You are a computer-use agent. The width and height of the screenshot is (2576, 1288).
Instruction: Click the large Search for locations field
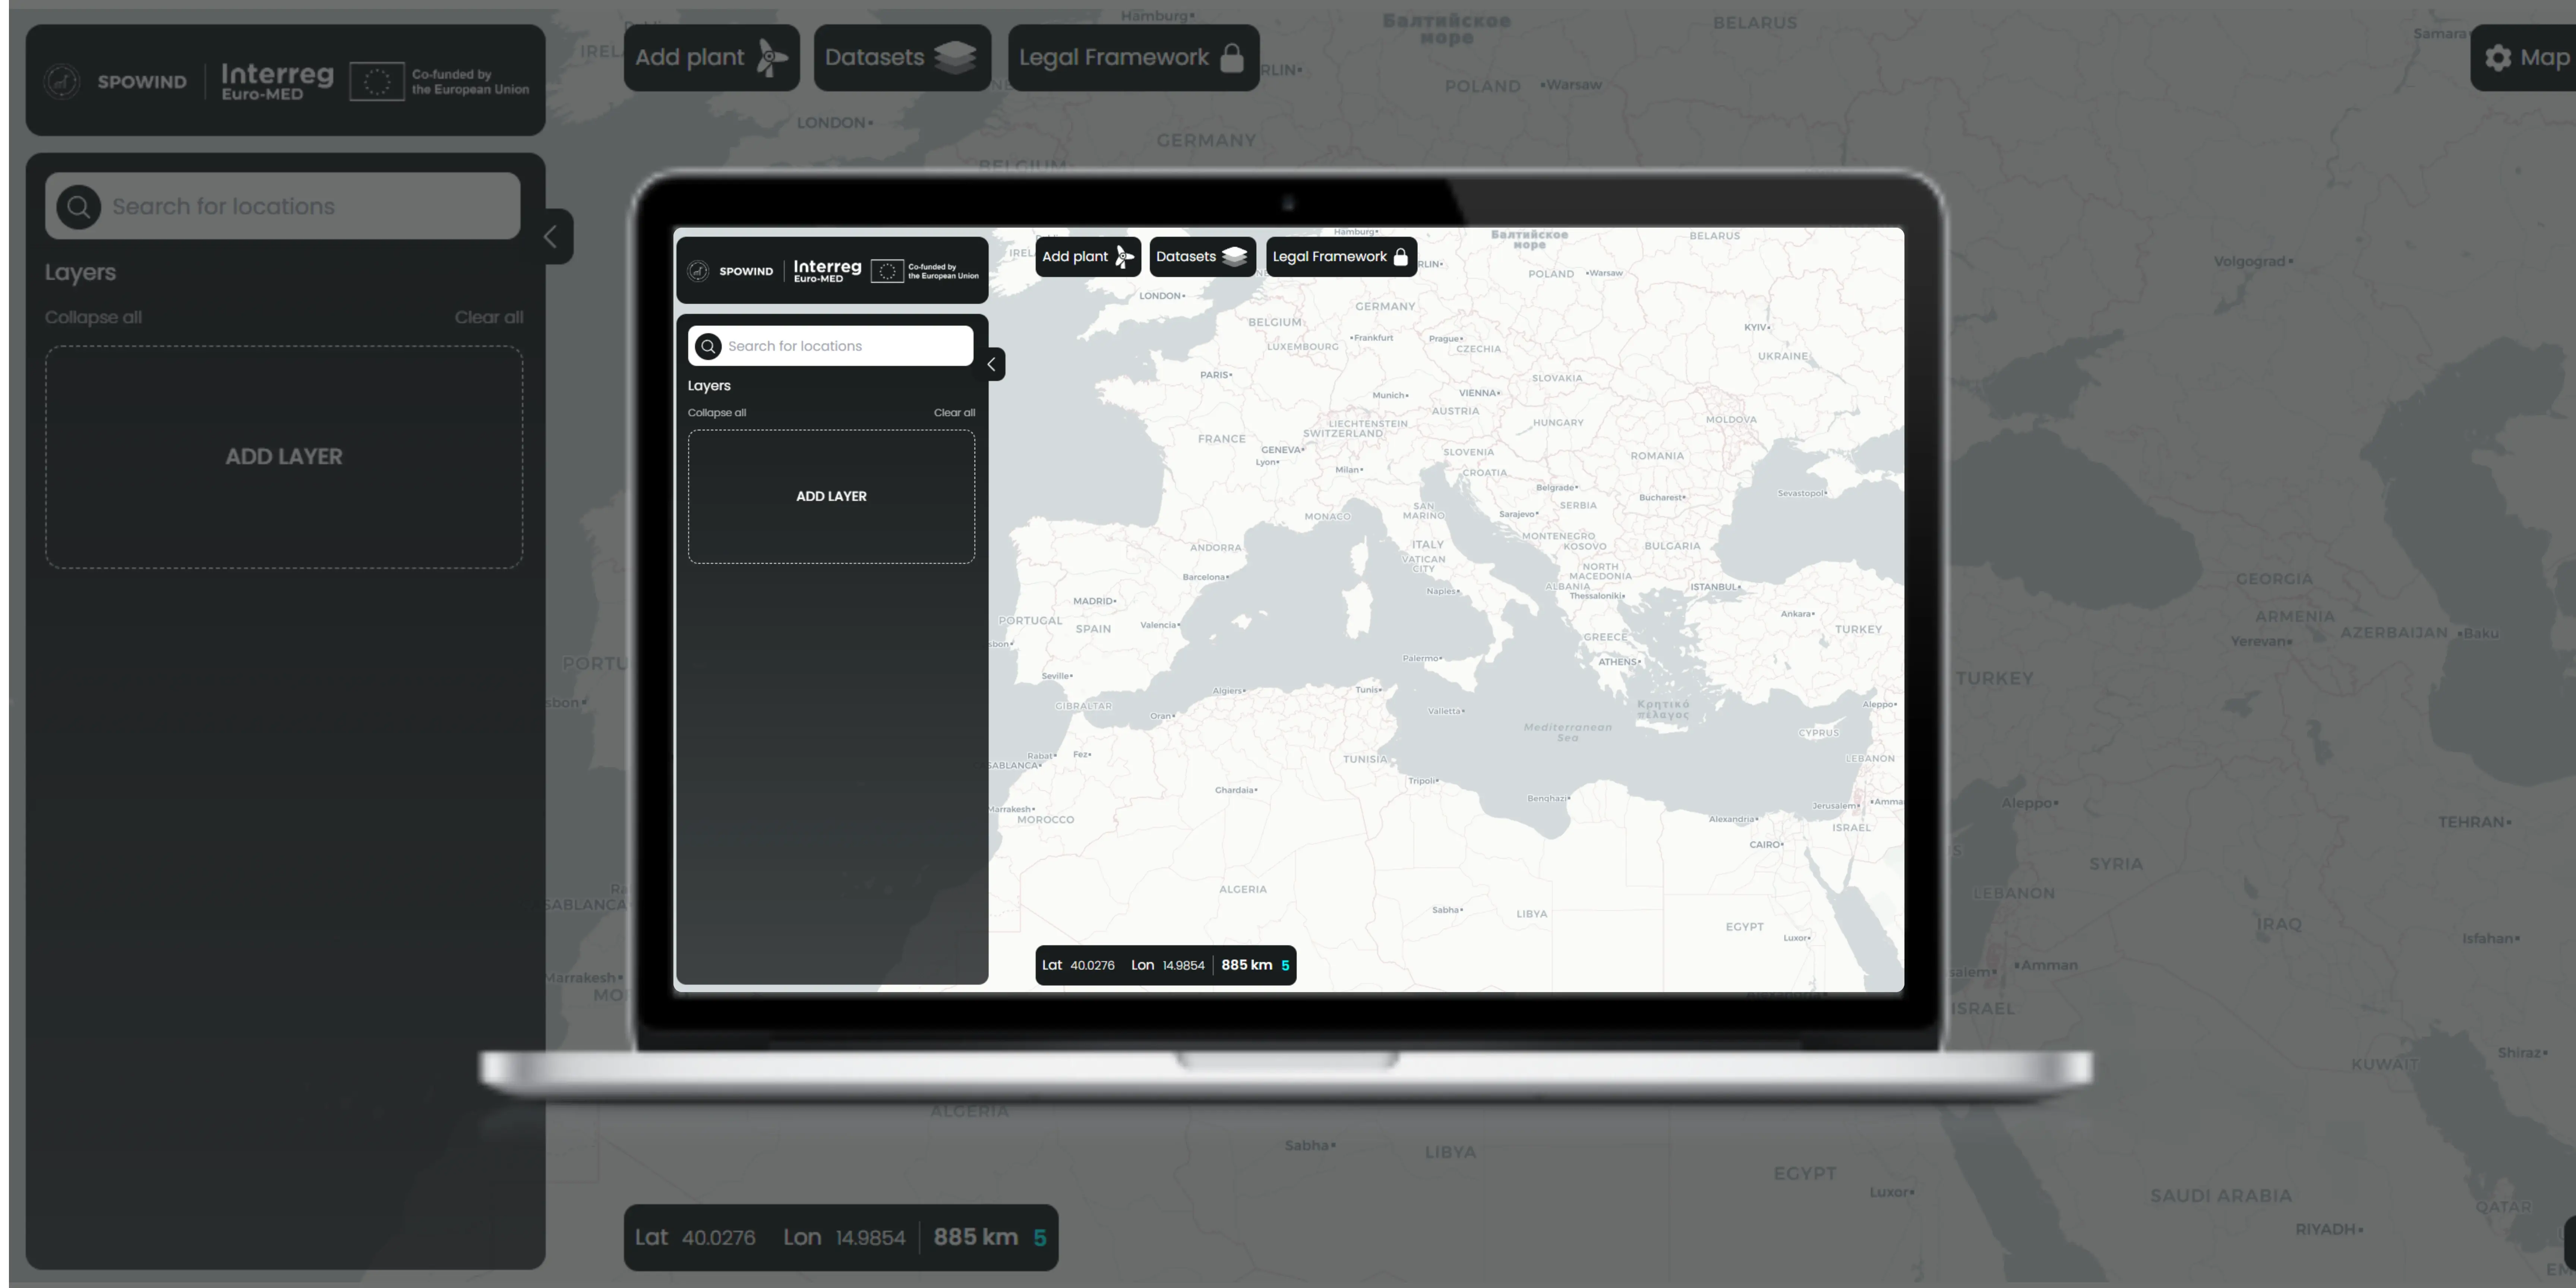300,207
